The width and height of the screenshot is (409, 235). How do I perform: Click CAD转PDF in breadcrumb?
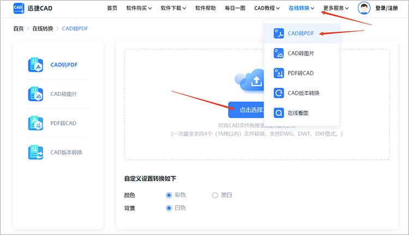pyautogui.click(x=75, y=29)
